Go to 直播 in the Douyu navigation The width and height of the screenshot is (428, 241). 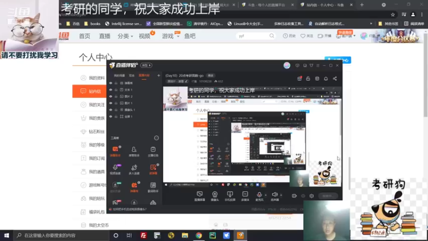(x=104, y=36)
